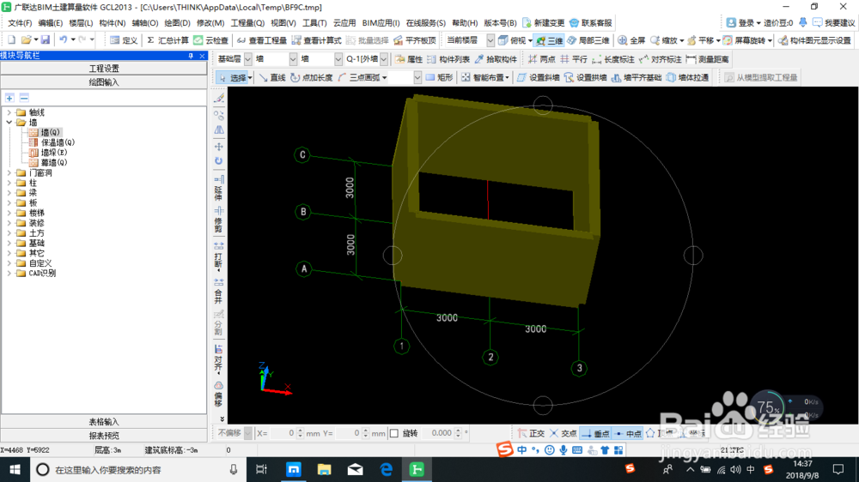Activate 对齐标注 aligned dimension tool
Image resolution: width=859 pixels, height=482 pixels.
click(x=660, y=59)
